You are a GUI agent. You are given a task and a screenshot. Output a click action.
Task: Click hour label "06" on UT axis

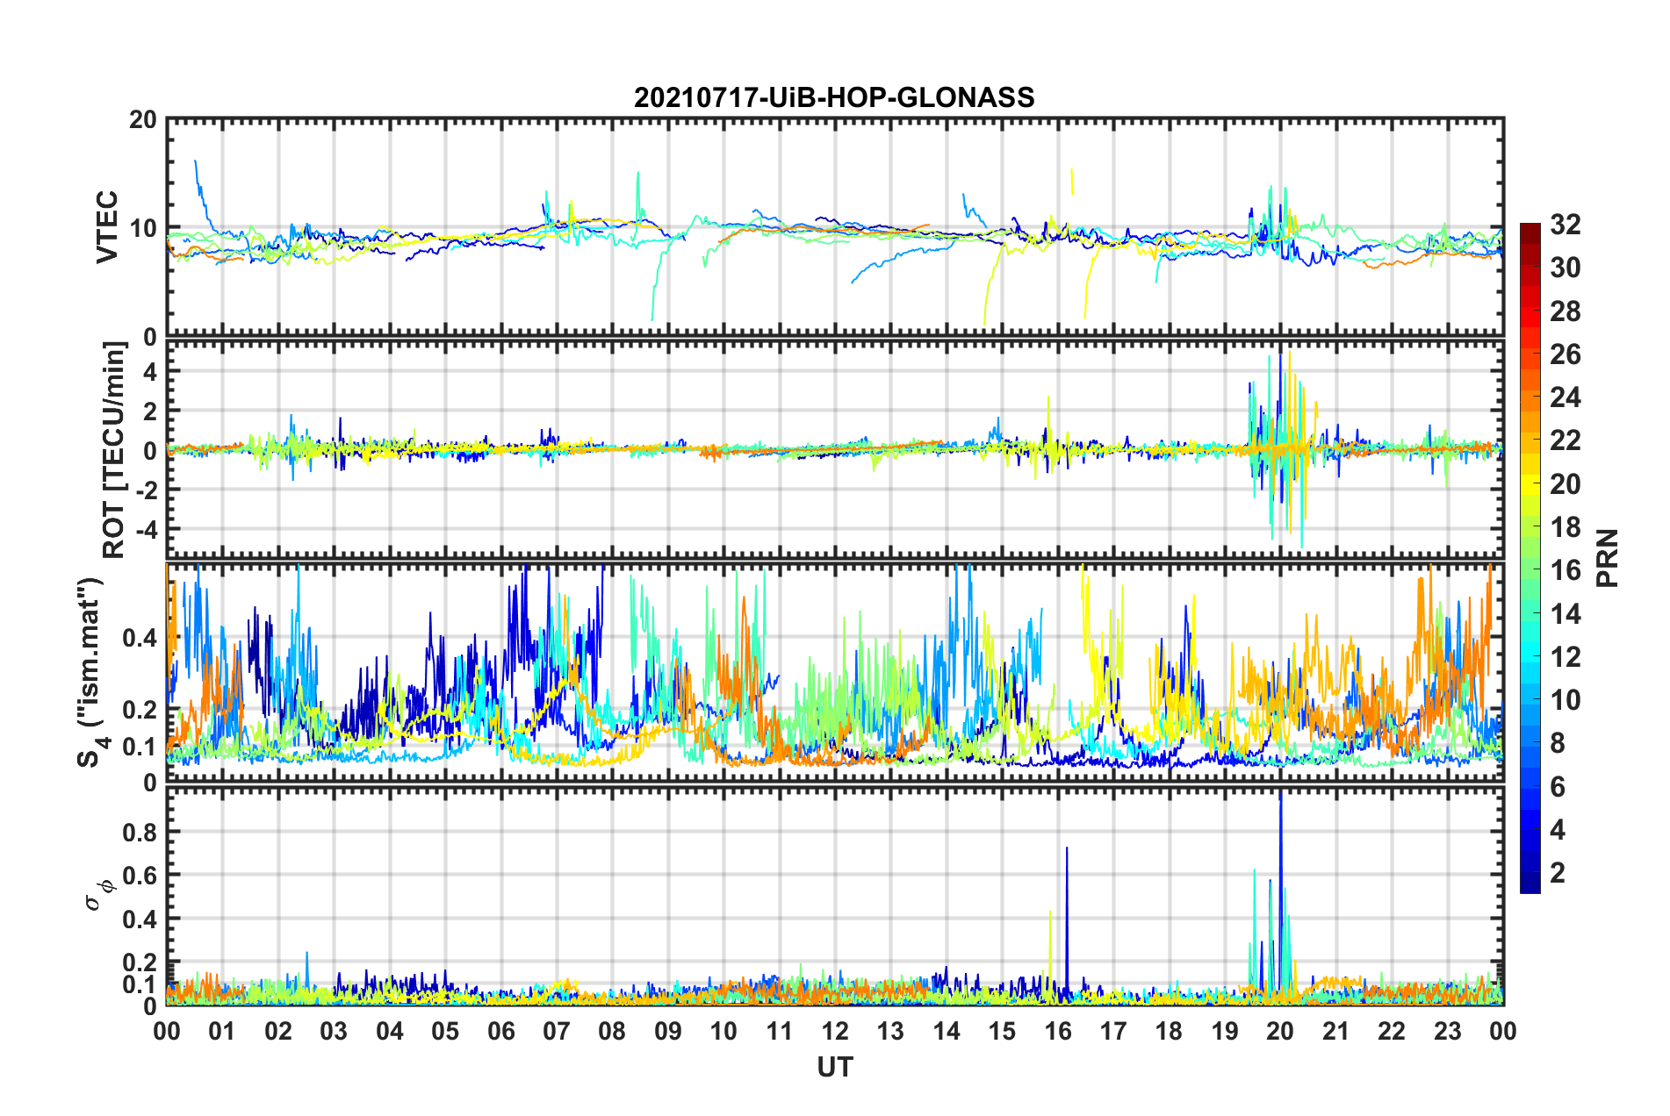coord(501,1031)
